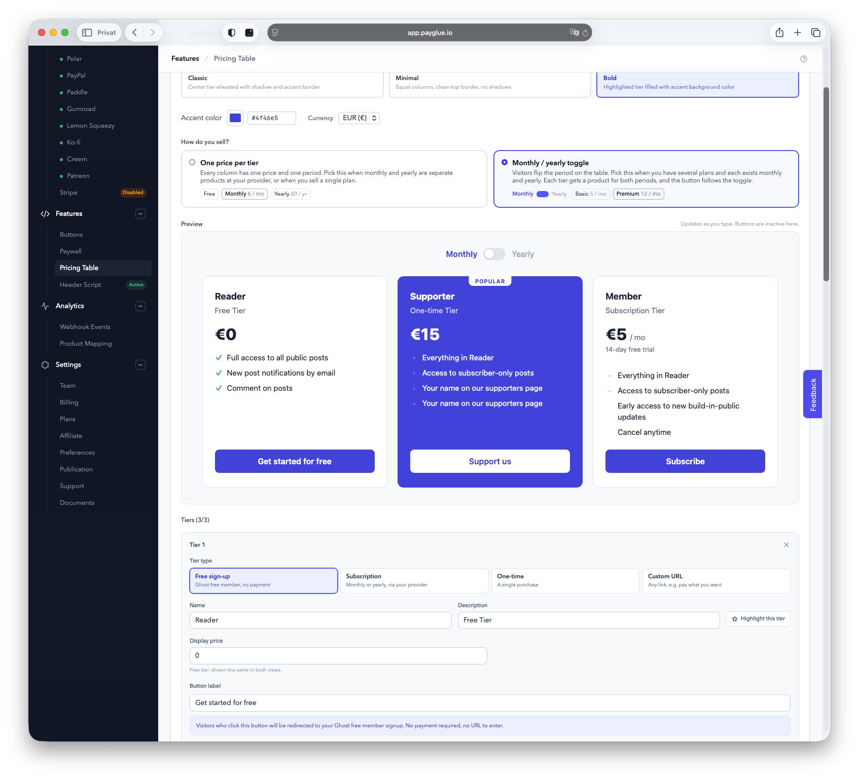Open the Header Script sidebar item
Image resolution: width=859 pixels, height=779 pixels.
point(80,285)
